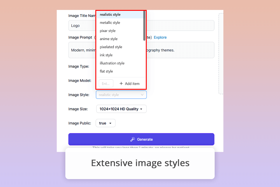Select ink style option
This screenshot has height=187, width=280.
click(120, 55)
